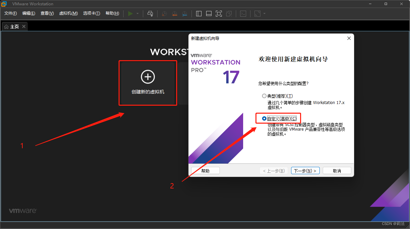Click the VMware Workstation title bar logo
The width and height of the screenshot is (410, 229).
[x=4, y=4]
